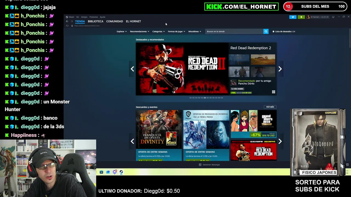Expand the Explorar dropdown
The width and height of the screenshot is (351, 197).
(x=121, y=31)
